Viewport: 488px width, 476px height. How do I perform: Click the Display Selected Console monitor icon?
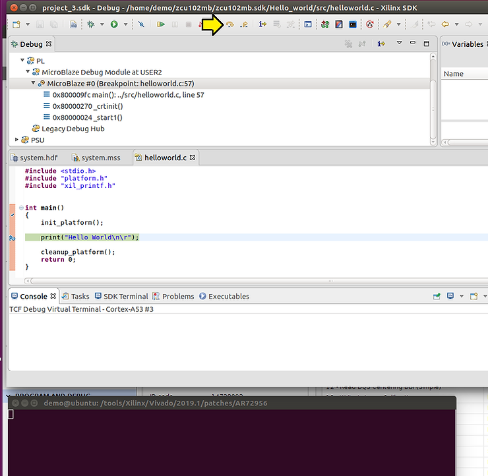450,297
